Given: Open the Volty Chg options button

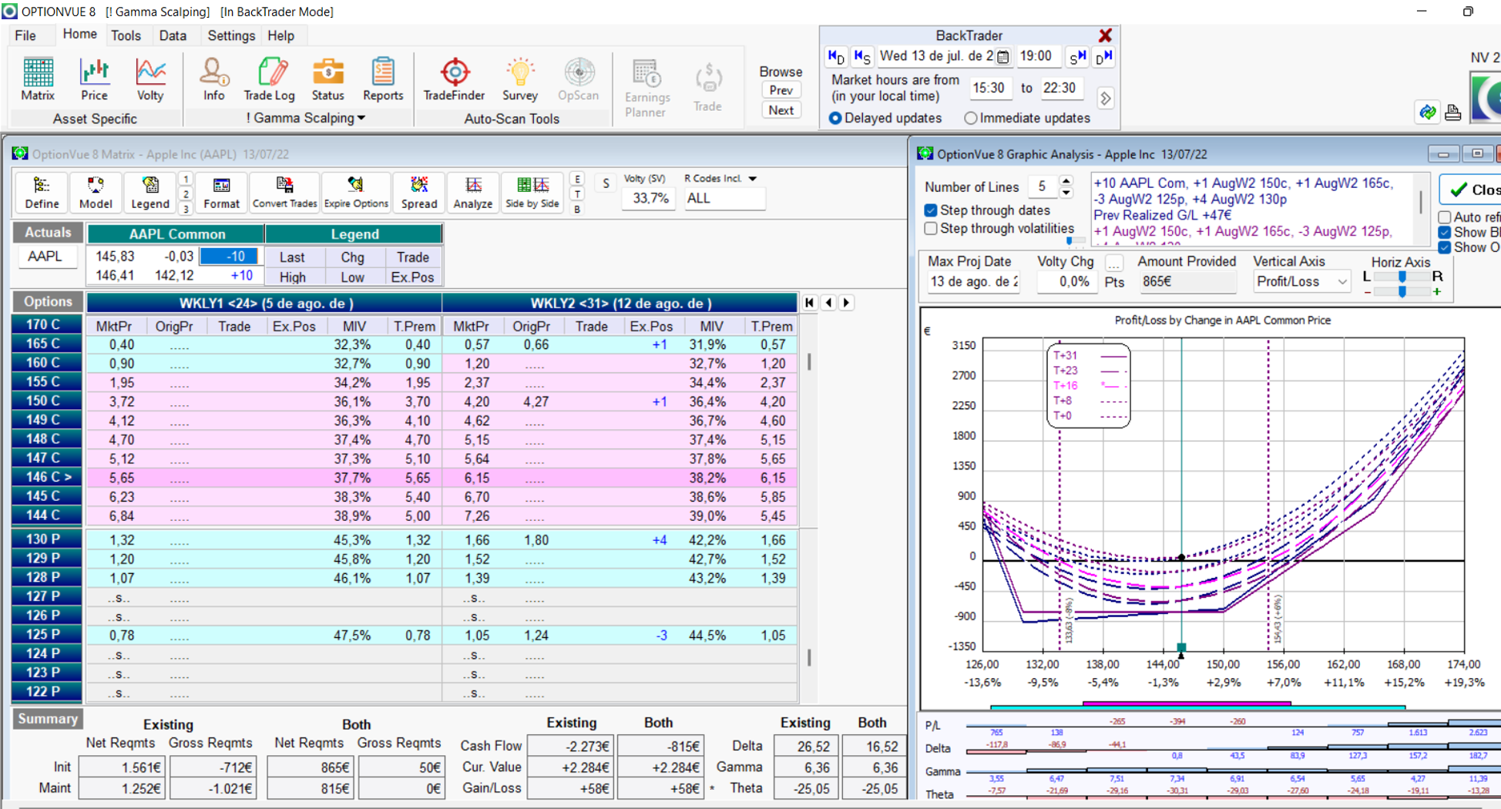Looking at the screenshot, I should [1113, 263].
